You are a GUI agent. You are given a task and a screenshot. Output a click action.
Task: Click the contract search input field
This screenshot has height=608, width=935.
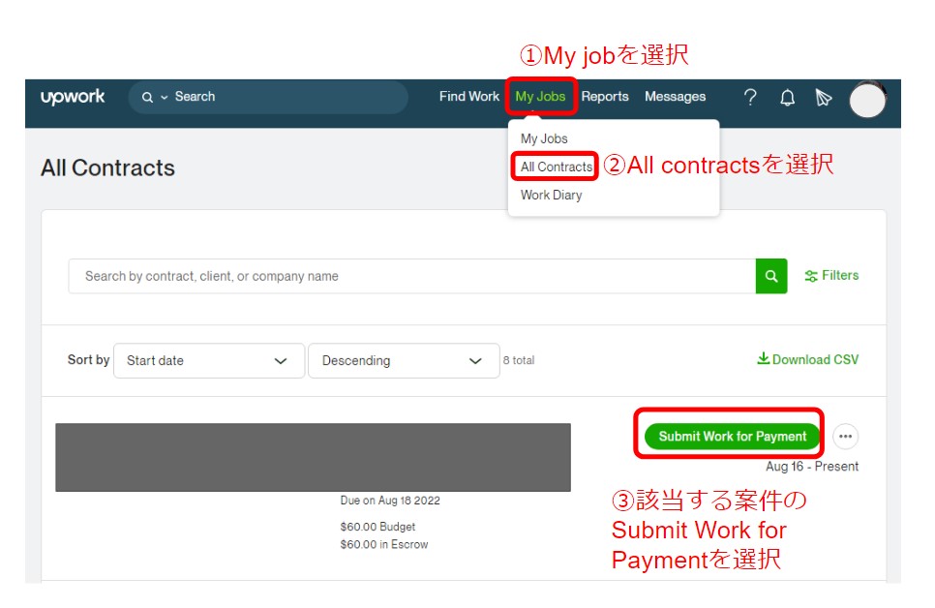[x=412, y=276]
